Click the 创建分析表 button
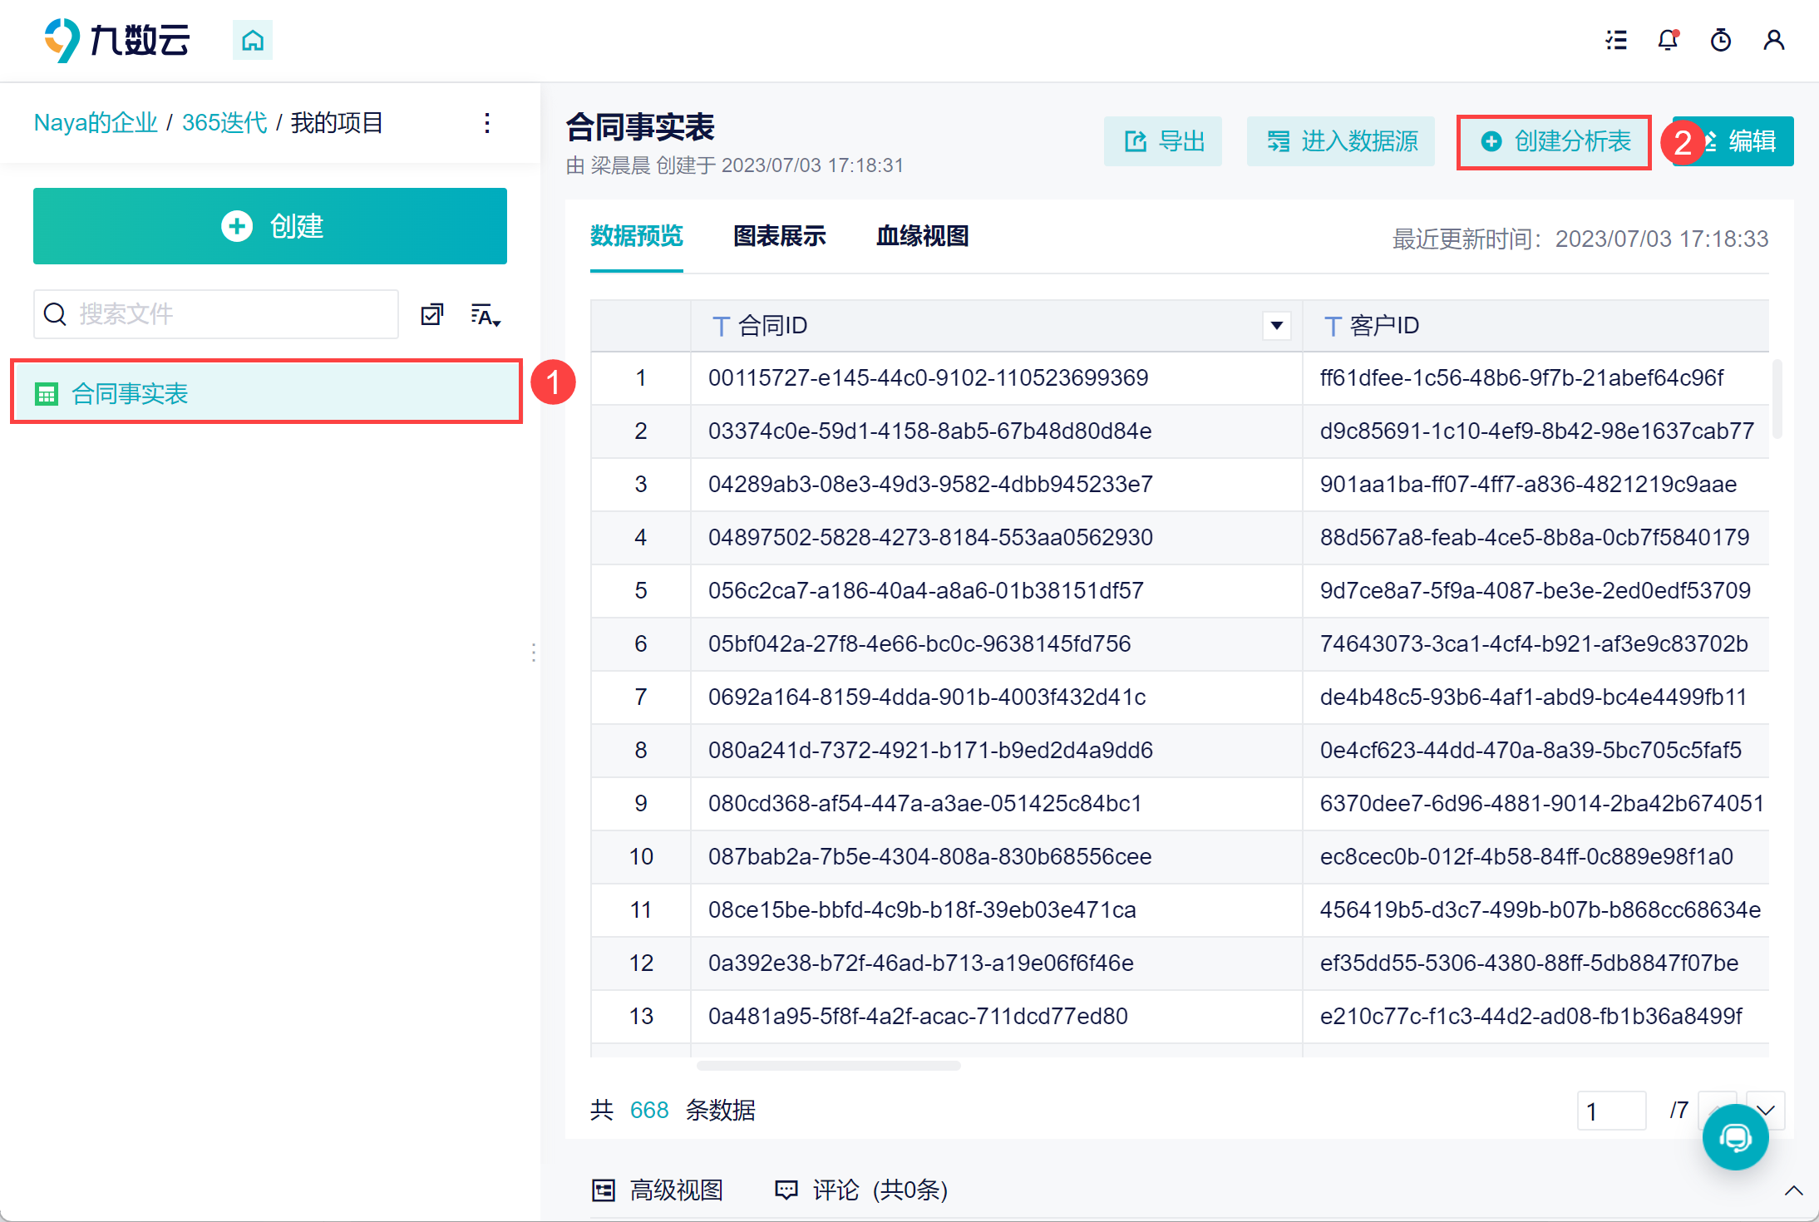Image resolution: width=1819 pixels, height=1222 pixels. pyautogui.click(x=1554, y=142)
